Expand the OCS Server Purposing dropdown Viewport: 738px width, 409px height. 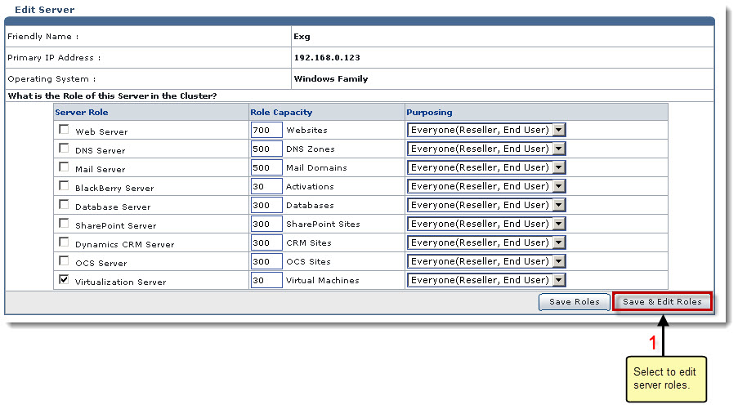[x=486, y=261]
